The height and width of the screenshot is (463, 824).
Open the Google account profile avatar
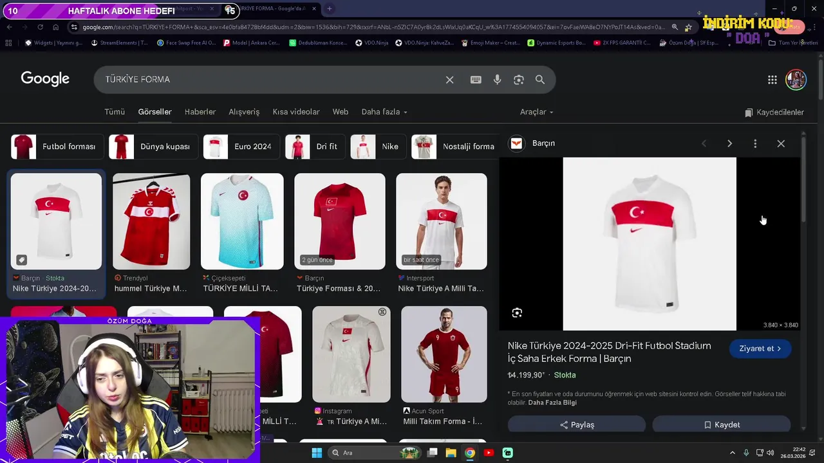click(796, 80)
